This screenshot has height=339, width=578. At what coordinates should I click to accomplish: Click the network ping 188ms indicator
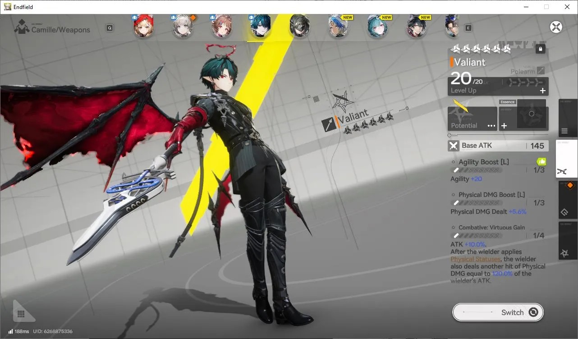click(18, 331)
